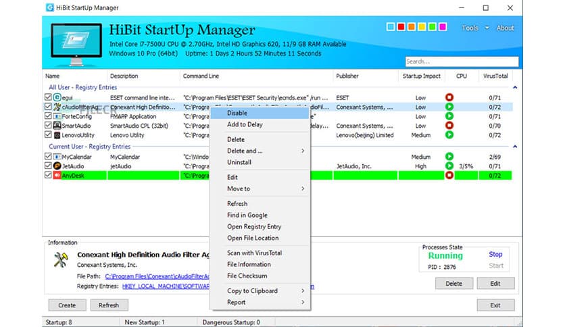Image resolution: width=565 pixels, height=327 pixels.
Task: Select Uninstall from the context menu
Action: click(260, 162)
